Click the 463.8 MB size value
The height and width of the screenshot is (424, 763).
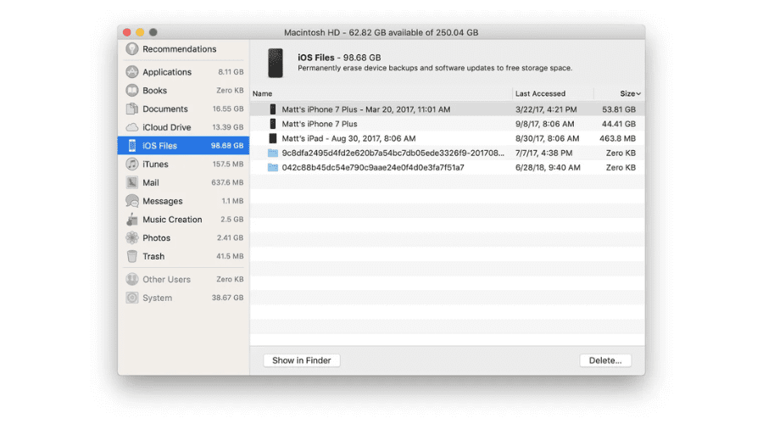pos(617,138)
